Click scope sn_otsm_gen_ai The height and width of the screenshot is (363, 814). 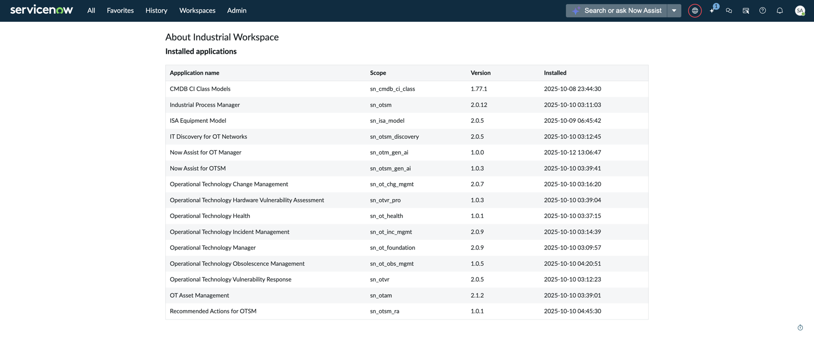tap(390, 168)
